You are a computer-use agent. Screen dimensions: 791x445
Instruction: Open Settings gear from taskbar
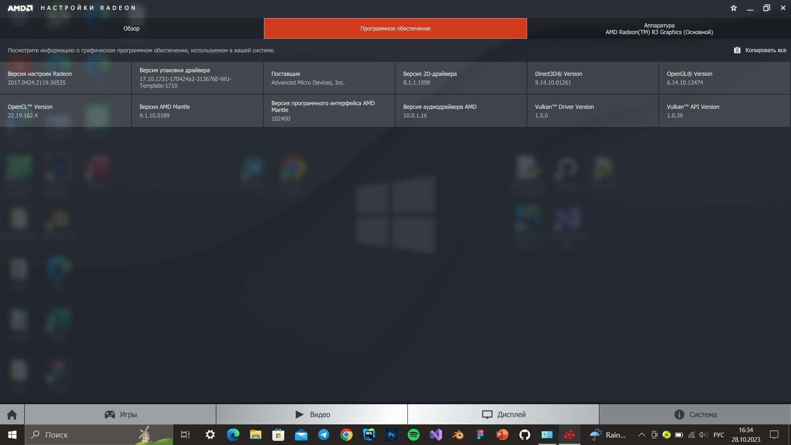click(210, 435)
